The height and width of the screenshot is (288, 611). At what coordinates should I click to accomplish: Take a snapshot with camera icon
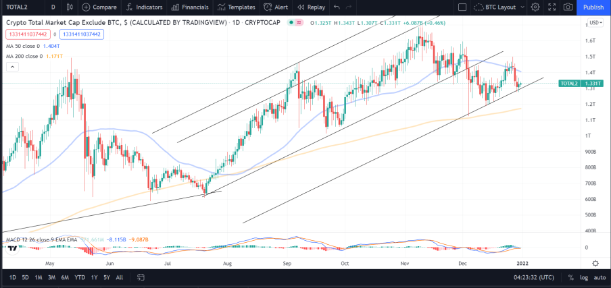pyautogui.click(x=568, y=7)
